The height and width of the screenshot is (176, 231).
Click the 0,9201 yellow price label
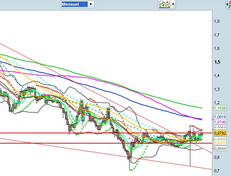[220, 142]
